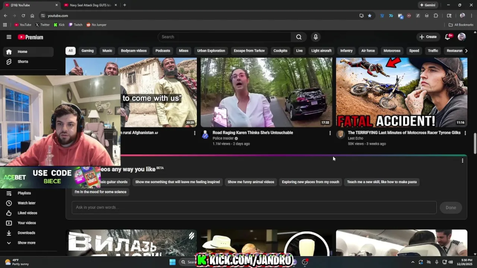Open Playlists in the sidebar
This screenshot has width=477, height=268.
click(x=24, y=193)
